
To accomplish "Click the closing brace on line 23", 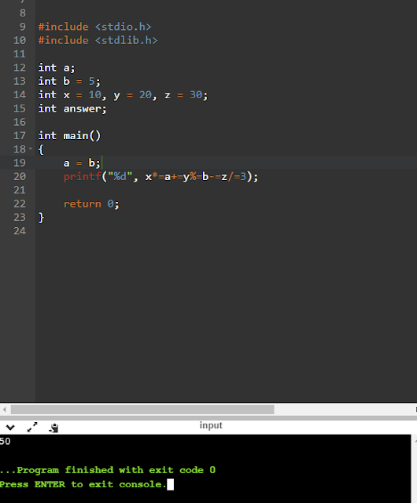I will 41,218.
